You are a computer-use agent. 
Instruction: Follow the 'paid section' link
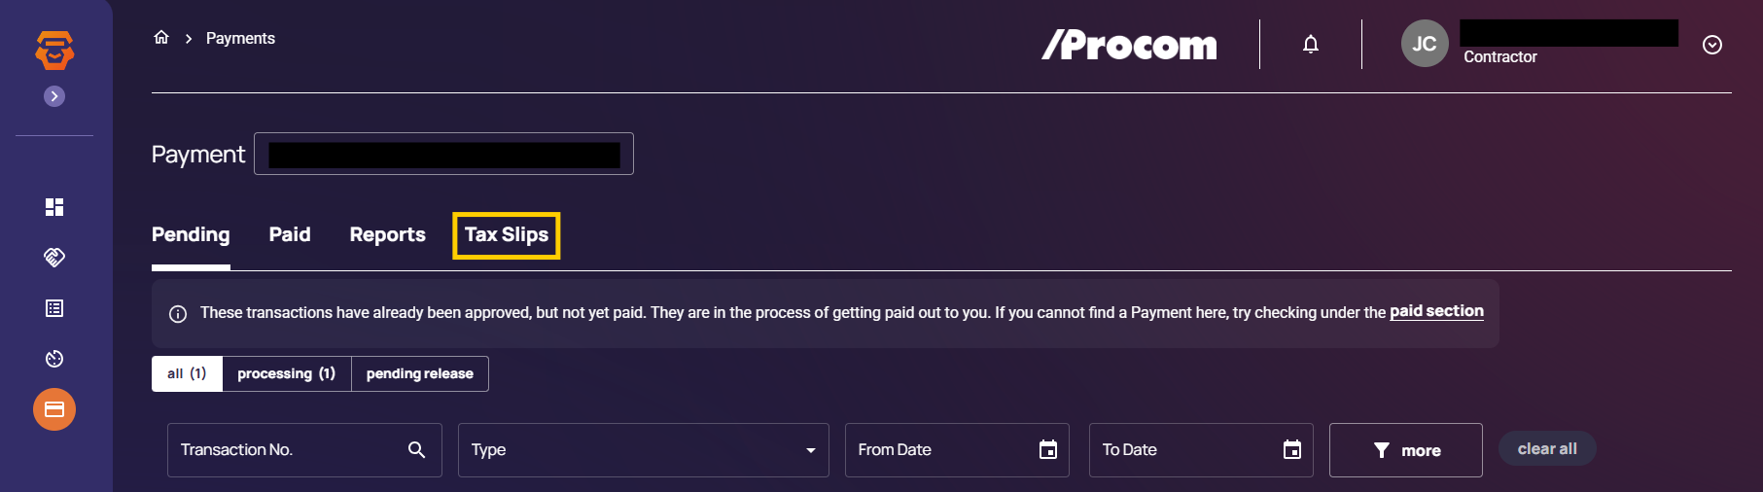pyautogui.click(x=1436, y=311)
